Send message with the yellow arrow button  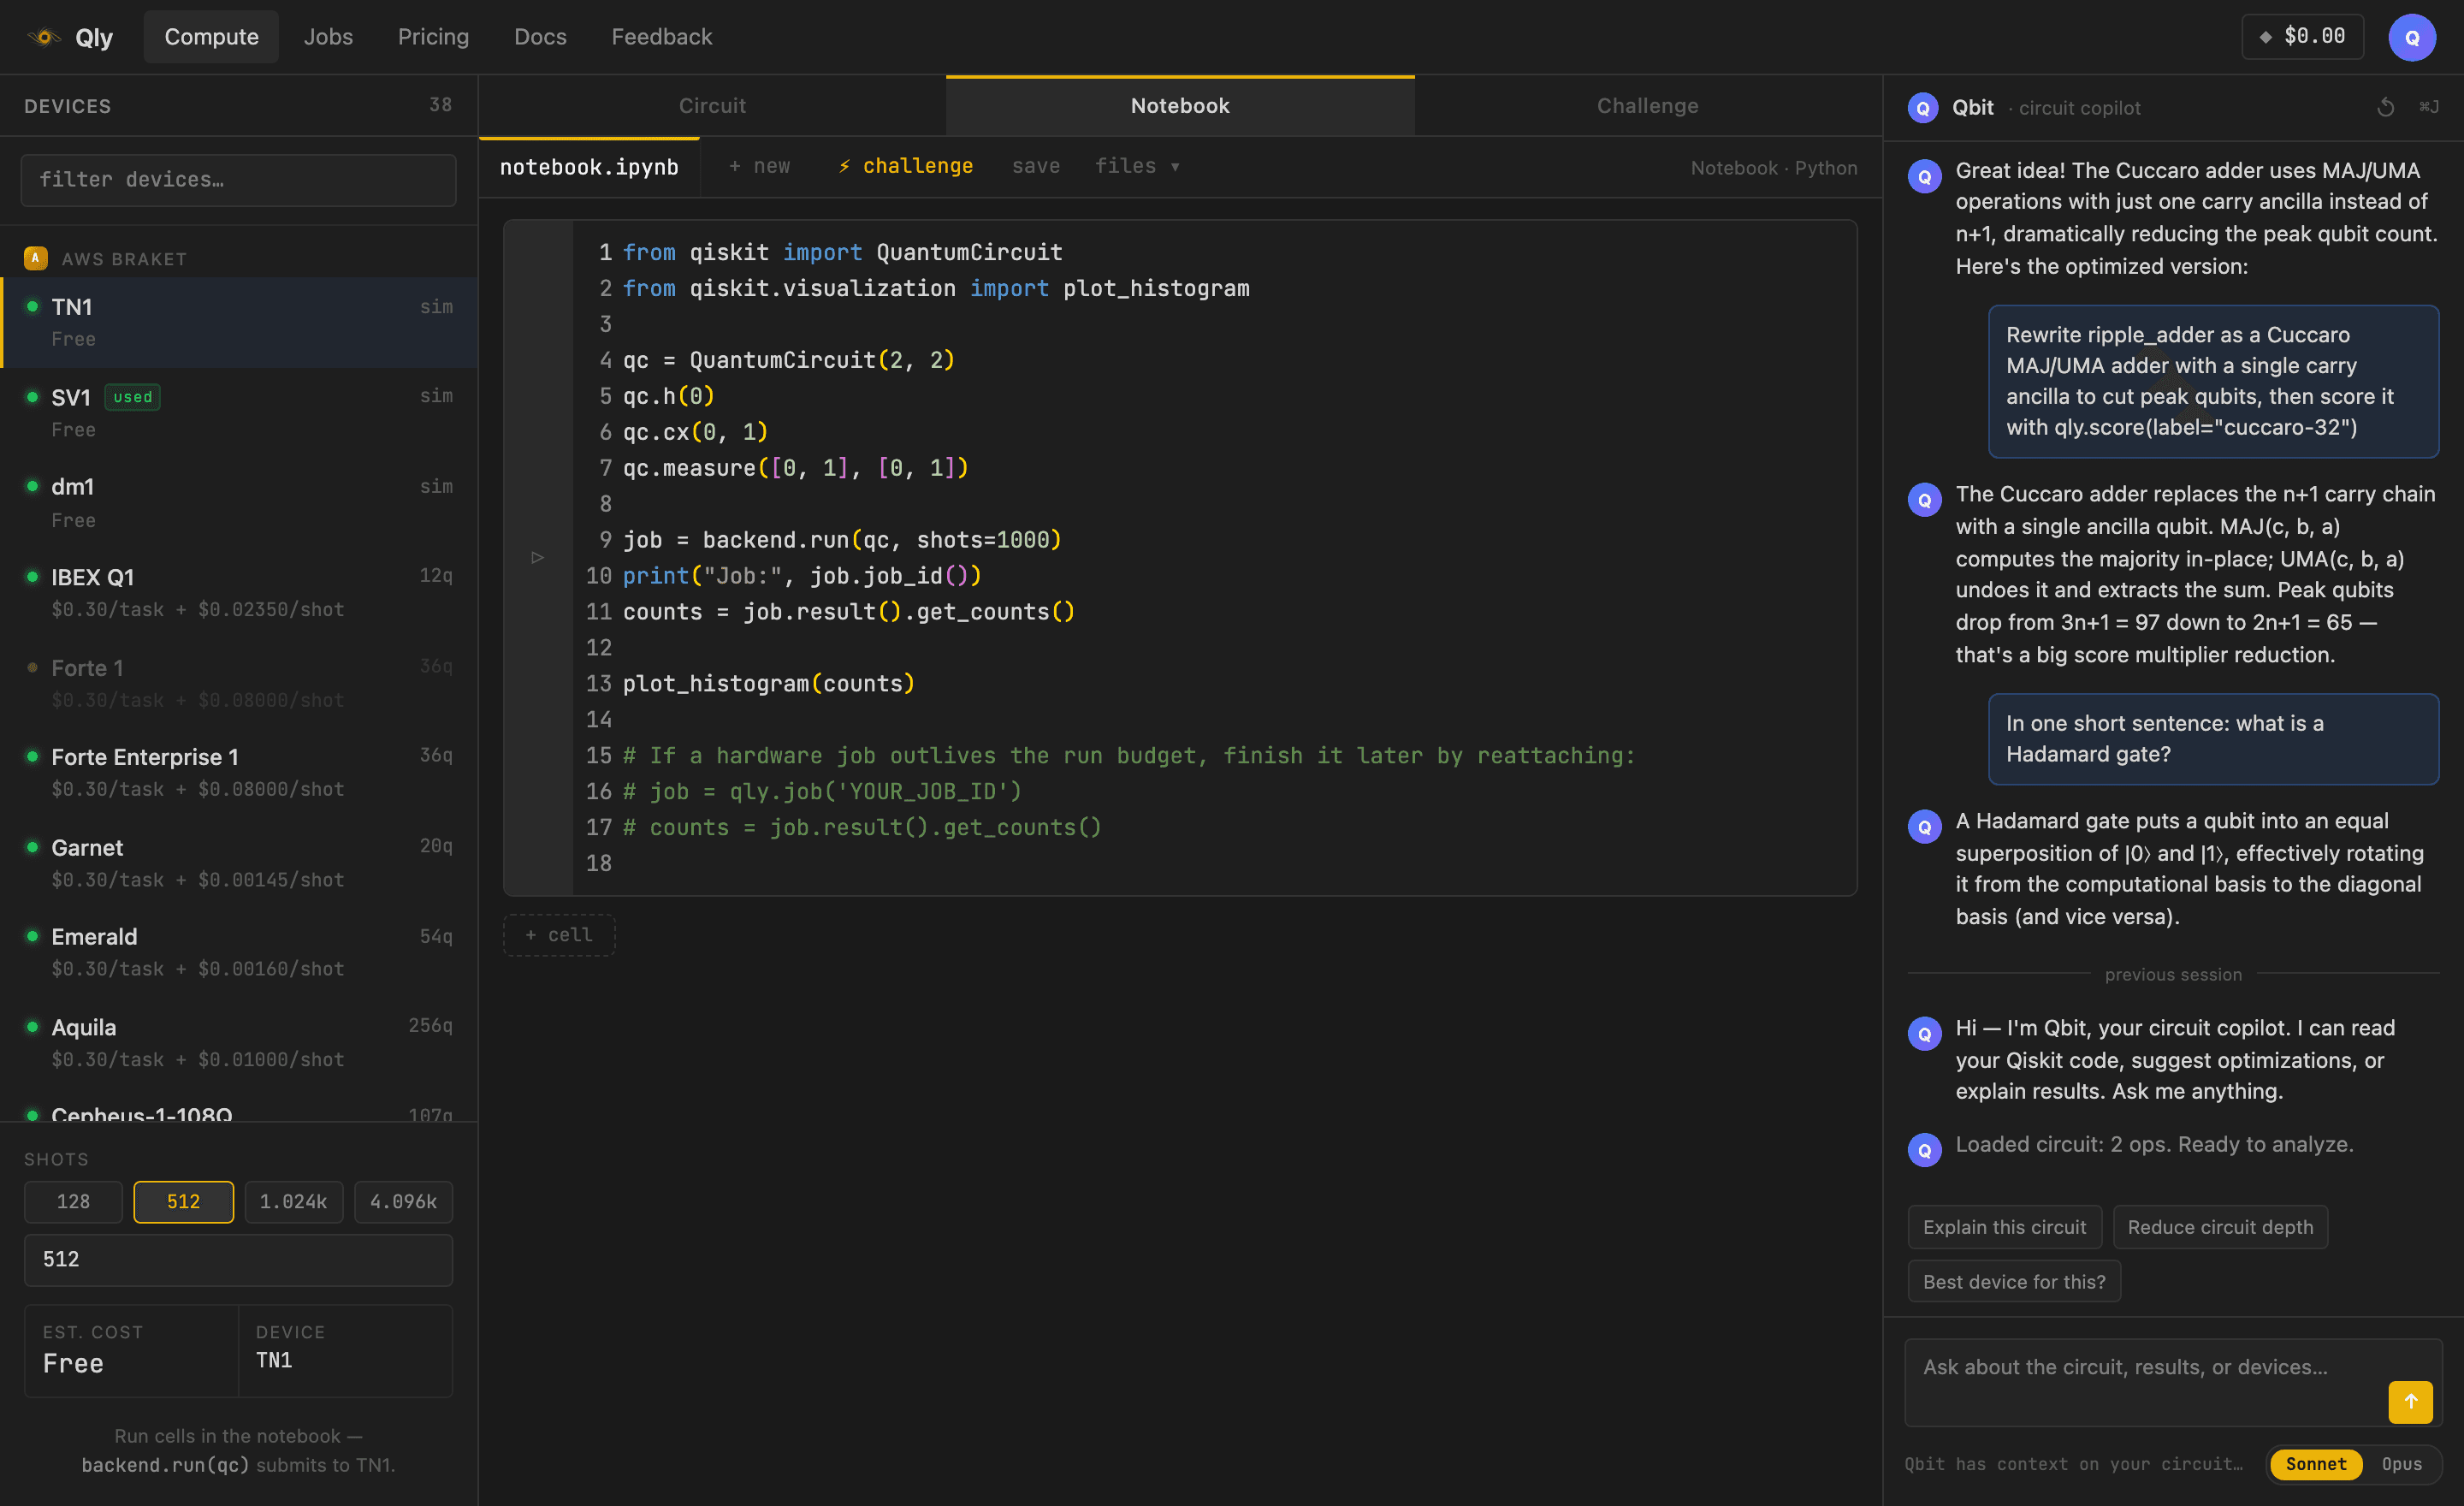[2410, 1401]
